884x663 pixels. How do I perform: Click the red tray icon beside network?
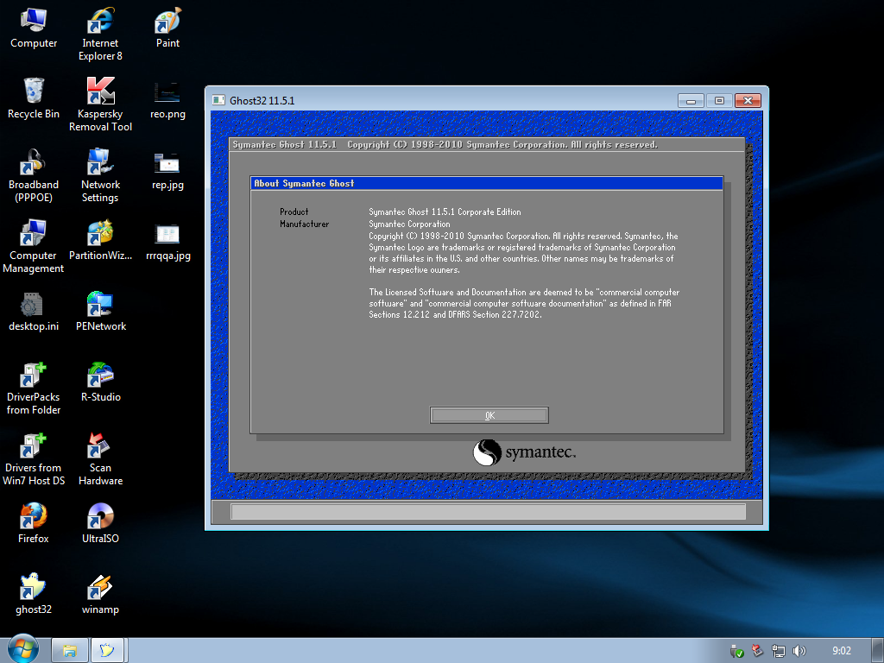[x=758, y=651]
